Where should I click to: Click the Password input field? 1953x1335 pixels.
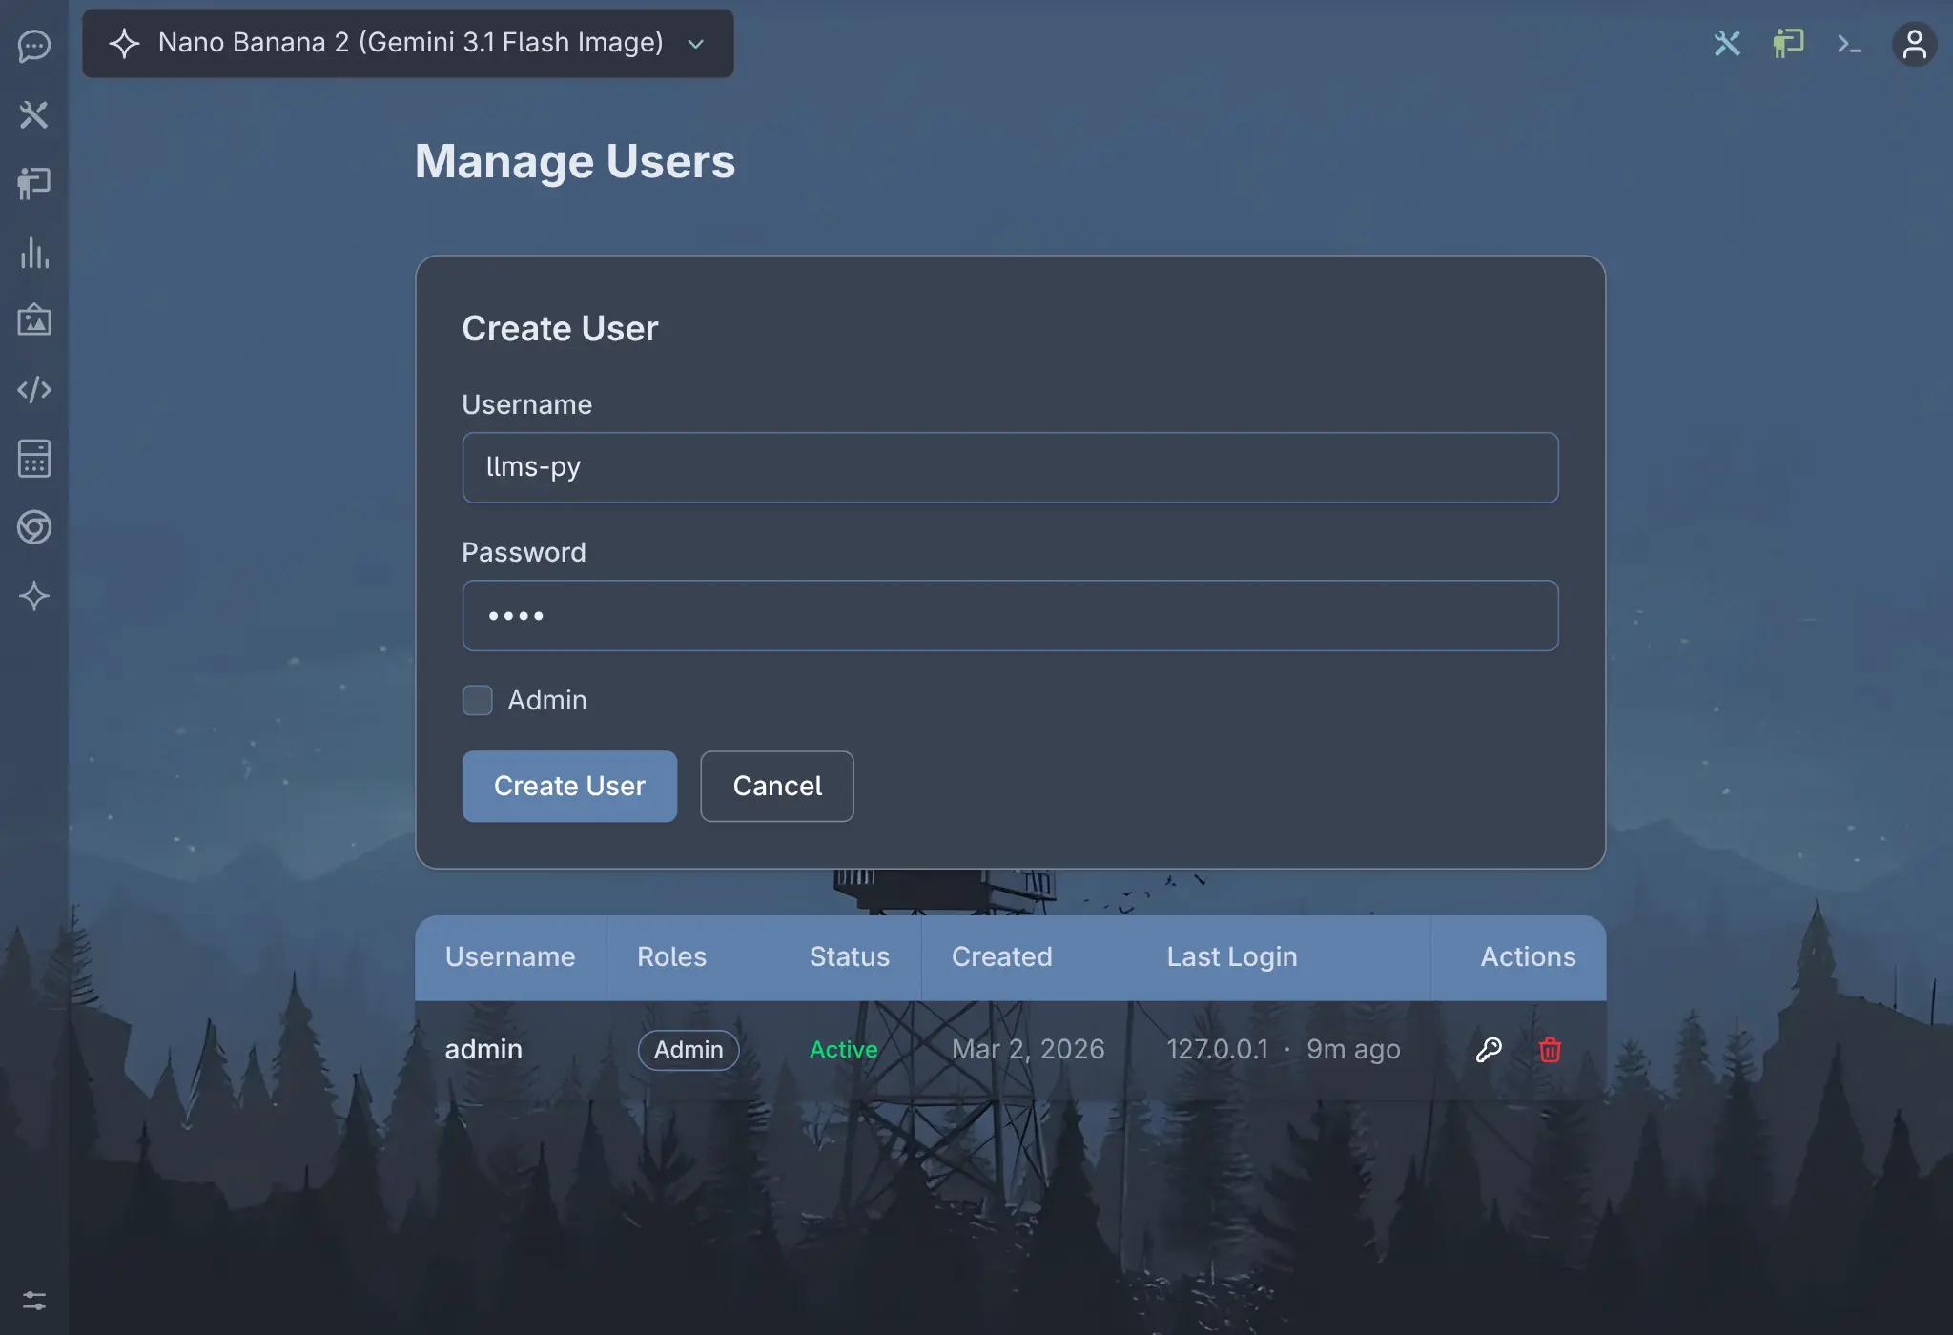(1009, 615)
